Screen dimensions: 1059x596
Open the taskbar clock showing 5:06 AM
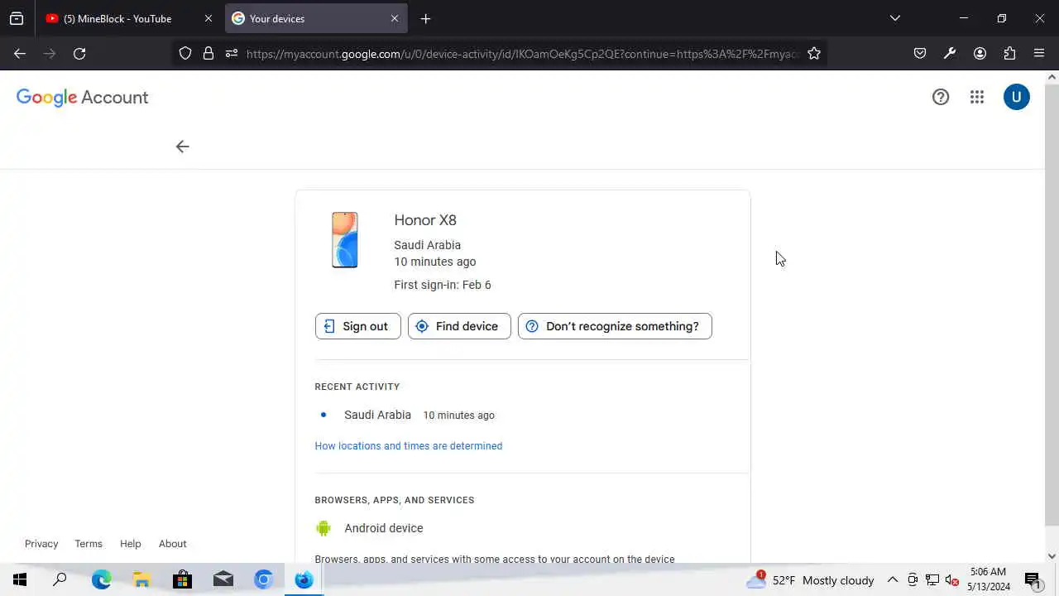pyautogui.click(x=989, y=579)
